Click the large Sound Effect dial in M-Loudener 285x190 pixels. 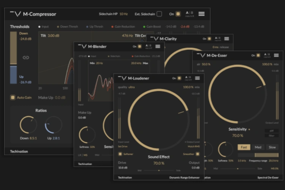[159, 120]
